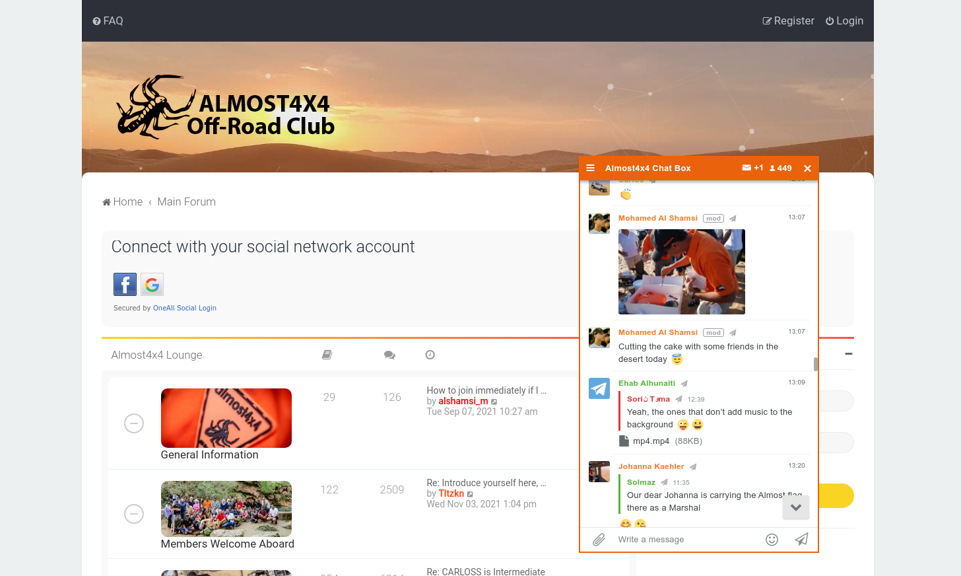The height and width of the screenshot is (576, 961).
Task: Open Members Welcome Aboard forum
Action: pyautogui.click(x=228, y=544)
